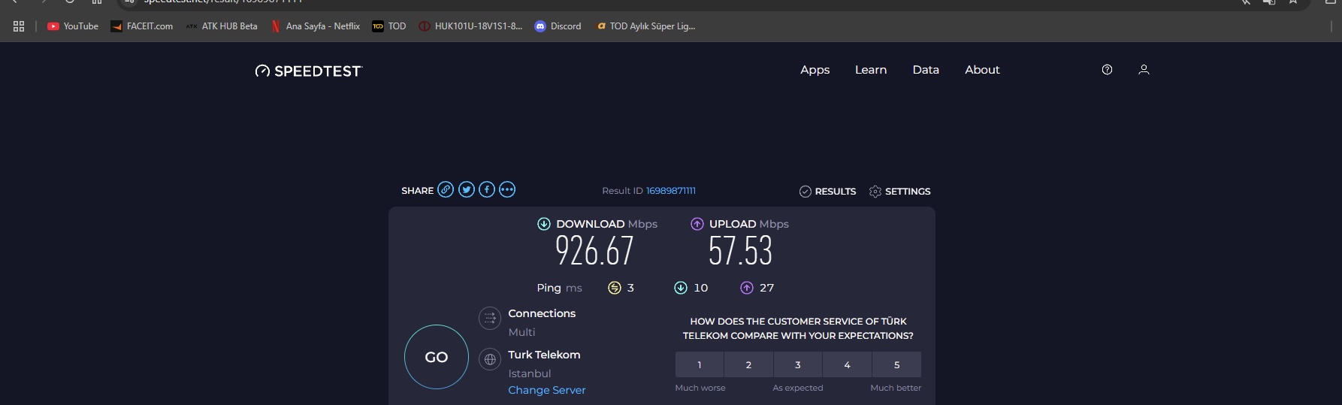Open RESULTS history

pyautogui.click(x=828, y=192)
